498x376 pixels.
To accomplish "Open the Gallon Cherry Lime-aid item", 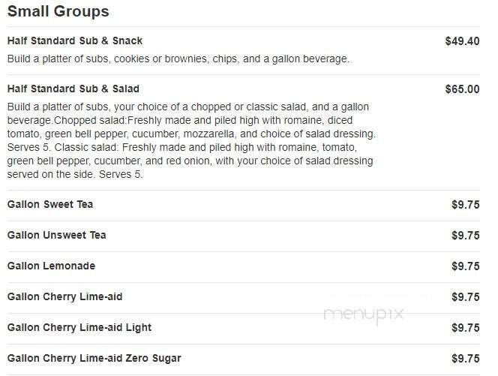I will [x=65, y=297].
